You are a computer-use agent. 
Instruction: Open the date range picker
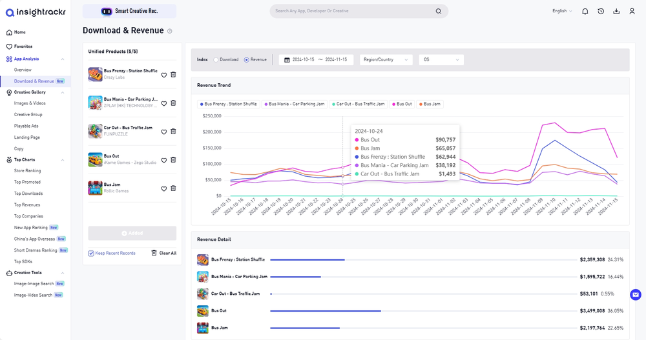(316, 60)
